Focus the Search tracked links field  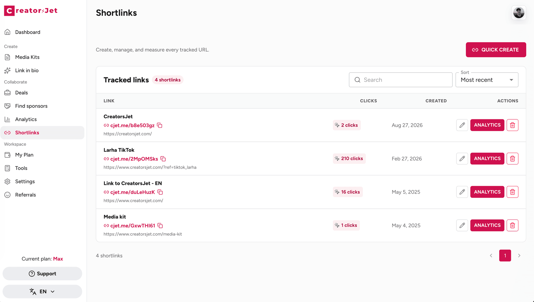[x=400, y=80]
